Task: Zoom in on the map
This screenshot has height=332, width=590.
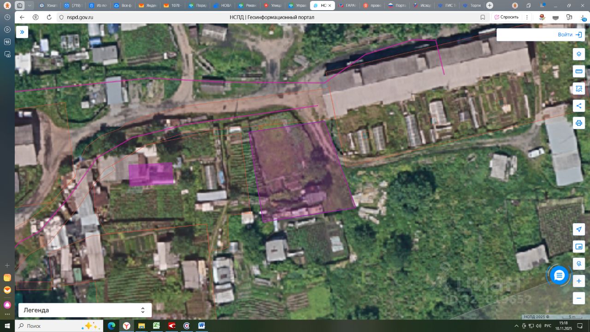Action: pos(579,281)
